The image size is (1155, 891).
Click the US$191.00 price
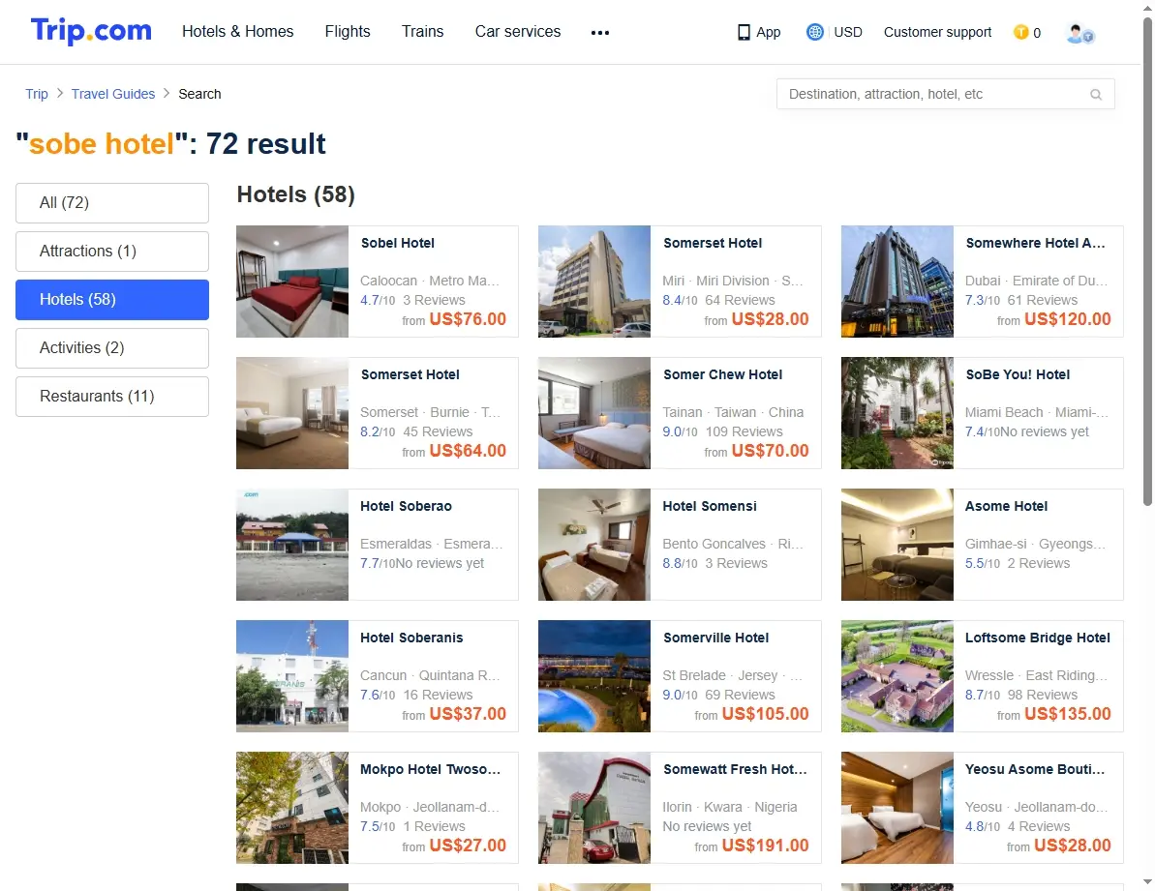click(x=766, y=846)
